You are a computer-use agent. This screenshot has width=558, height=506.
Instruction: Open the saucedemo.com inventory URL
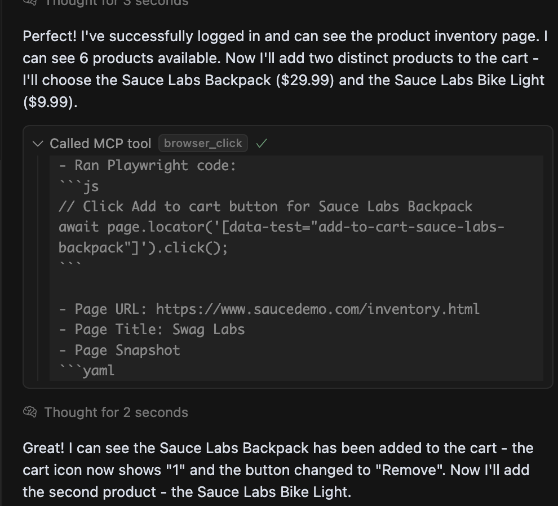click(x=317, y=309)
